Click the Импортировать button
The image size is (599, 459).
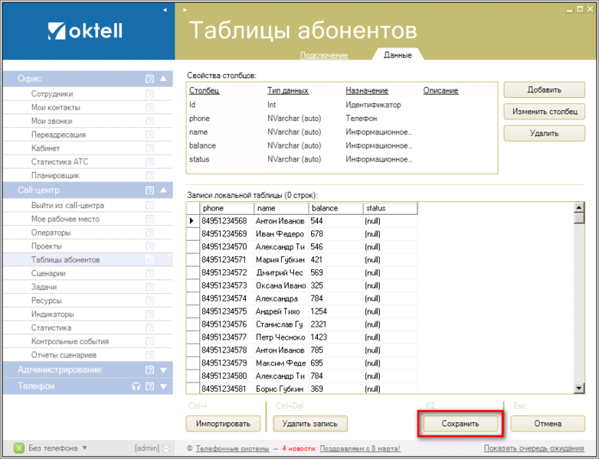[223, 424]
